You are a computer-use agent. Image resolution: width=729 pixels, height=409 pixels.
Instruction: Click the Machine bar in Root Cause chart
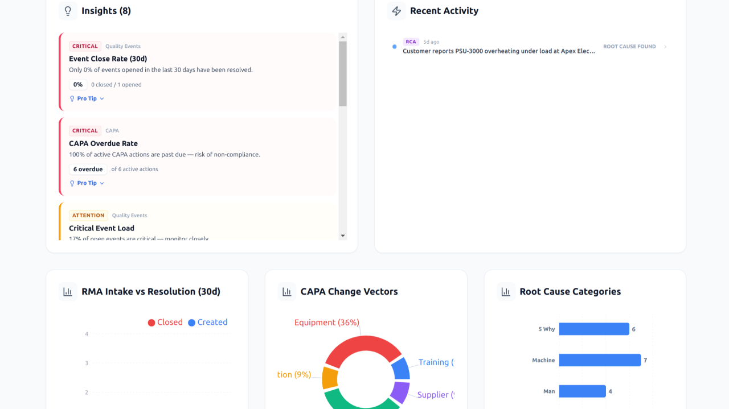point(599,360)
